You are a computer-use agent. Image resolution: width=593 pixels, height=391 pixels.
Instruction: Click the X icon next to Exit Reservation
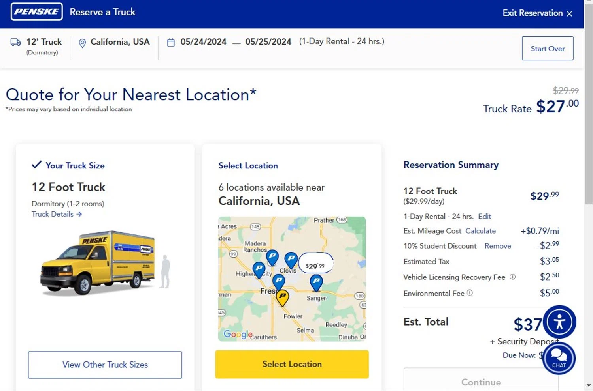pos(569,14)
